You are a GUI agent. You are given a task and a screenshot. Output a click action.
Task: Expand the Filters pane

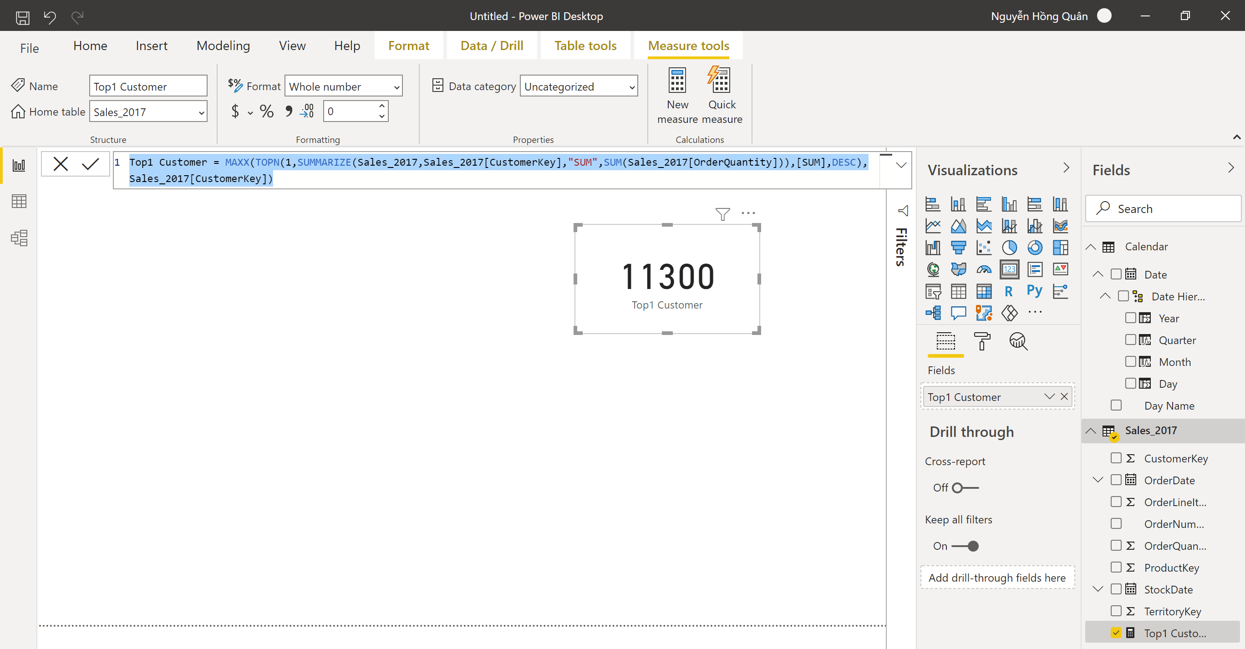902,211
